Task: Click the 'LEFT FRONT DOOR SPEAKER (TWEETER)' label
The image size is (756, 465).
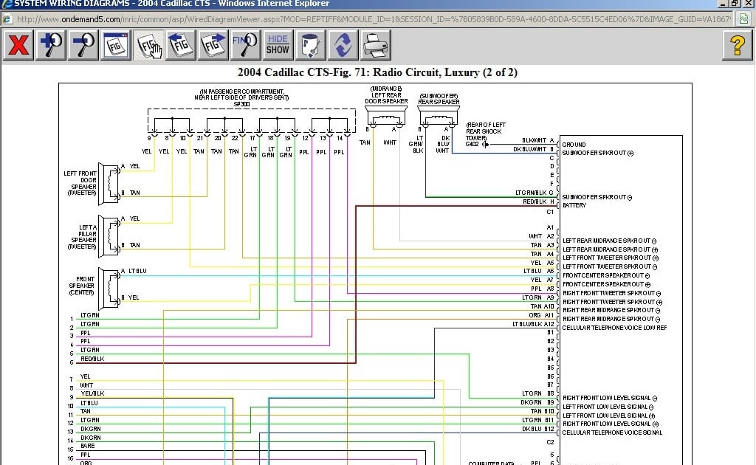Action: pos(80,183)
